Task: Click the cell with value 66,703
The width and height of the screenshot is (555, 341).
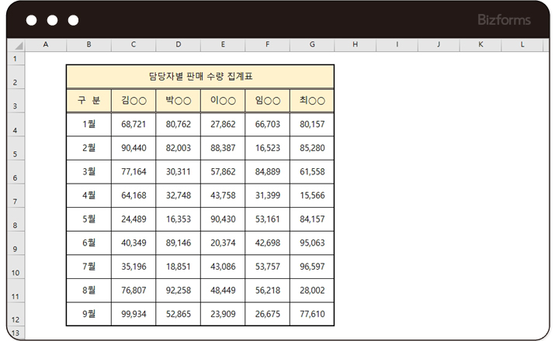Action: click(x=267, y=124)
